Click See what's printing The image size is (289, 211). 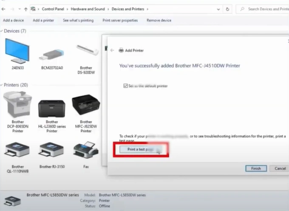click(x=78, y=20)
